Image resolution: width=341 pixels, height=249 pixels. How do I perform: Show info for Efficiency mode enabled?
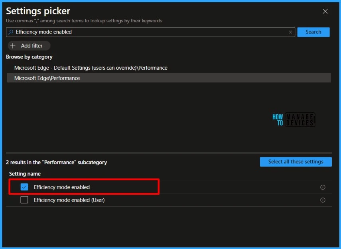coord(323,187)
